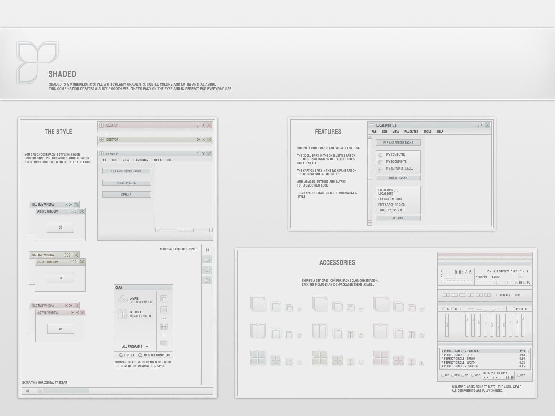Open the File menu in the Desktop window
Viewport: 555px width, 416px height.
104,160
